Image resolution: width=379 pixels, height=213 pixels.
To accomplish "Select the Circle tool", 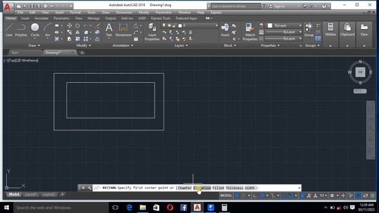I will (35, 30).
